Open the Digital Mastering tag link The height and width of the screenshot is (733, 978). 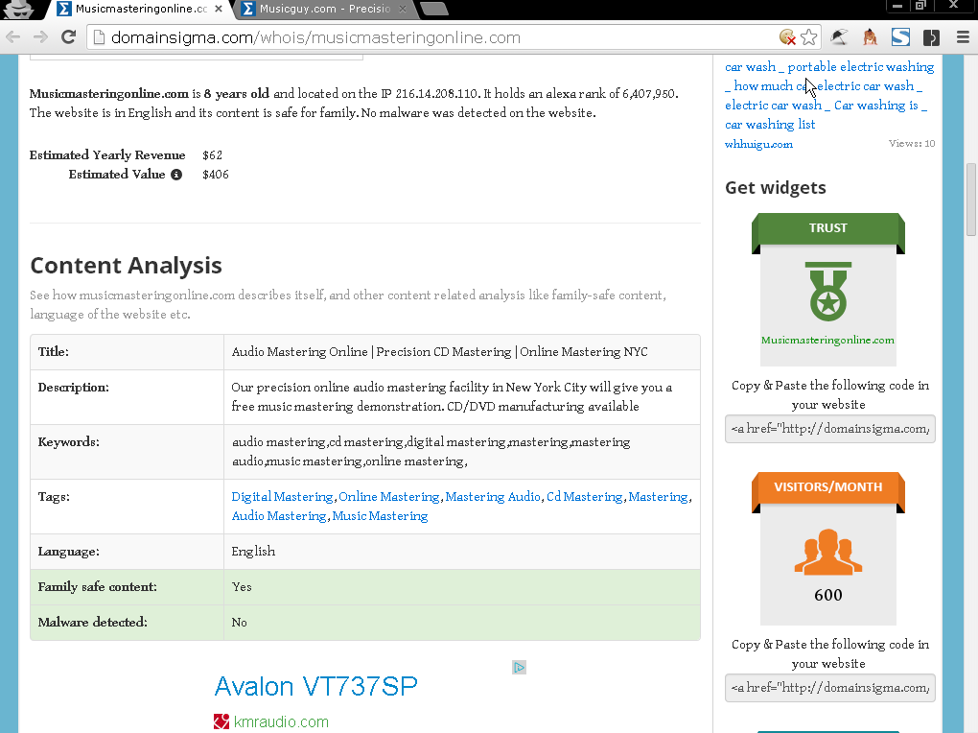click(x=282, y=497)
